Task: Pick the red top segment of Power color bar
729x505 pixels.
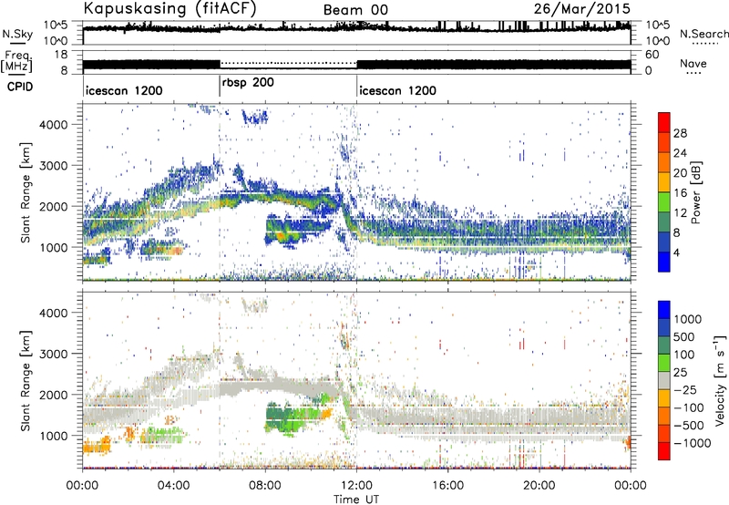Action: coord(664,123)
